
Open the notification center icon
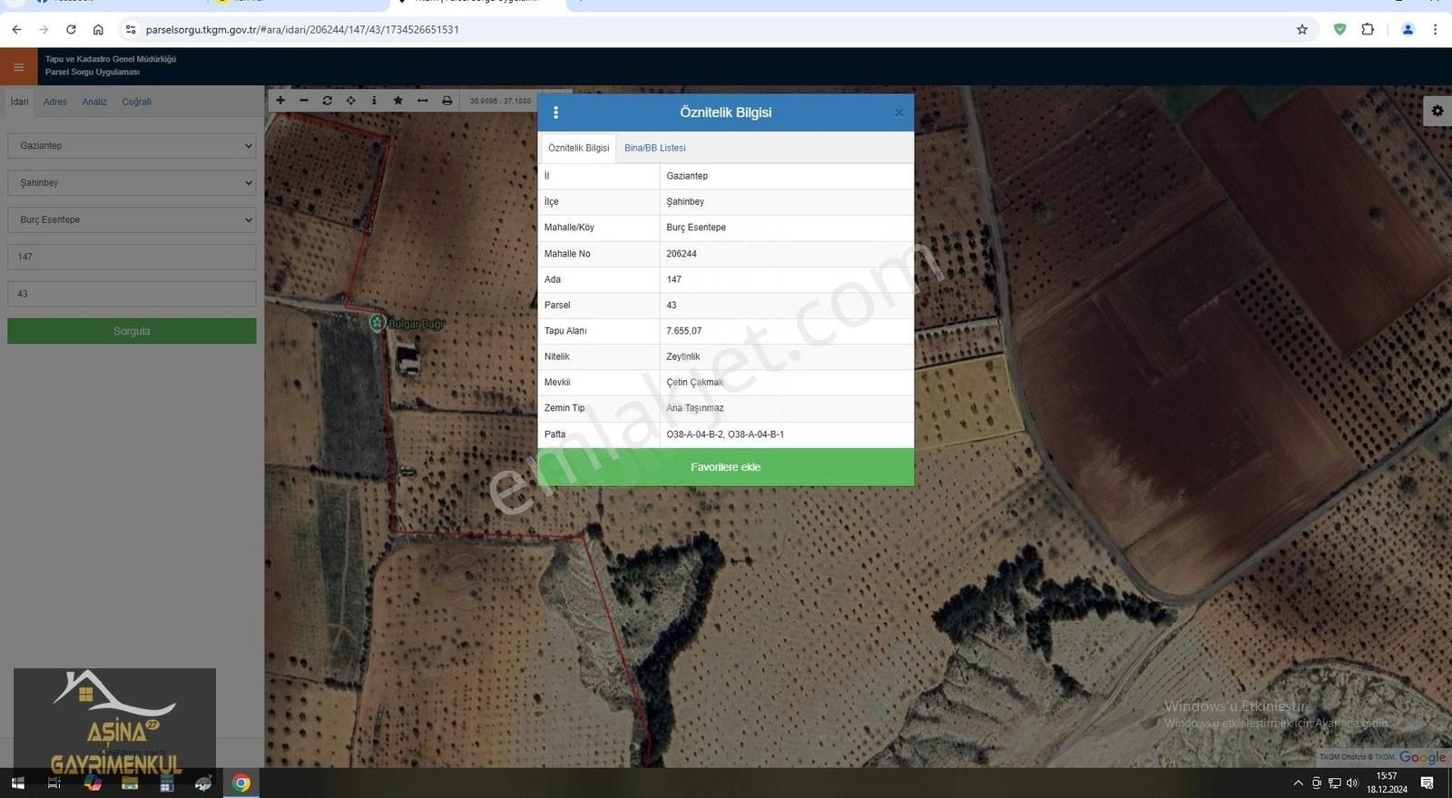pyautogui.click(x=1427, y=783)
